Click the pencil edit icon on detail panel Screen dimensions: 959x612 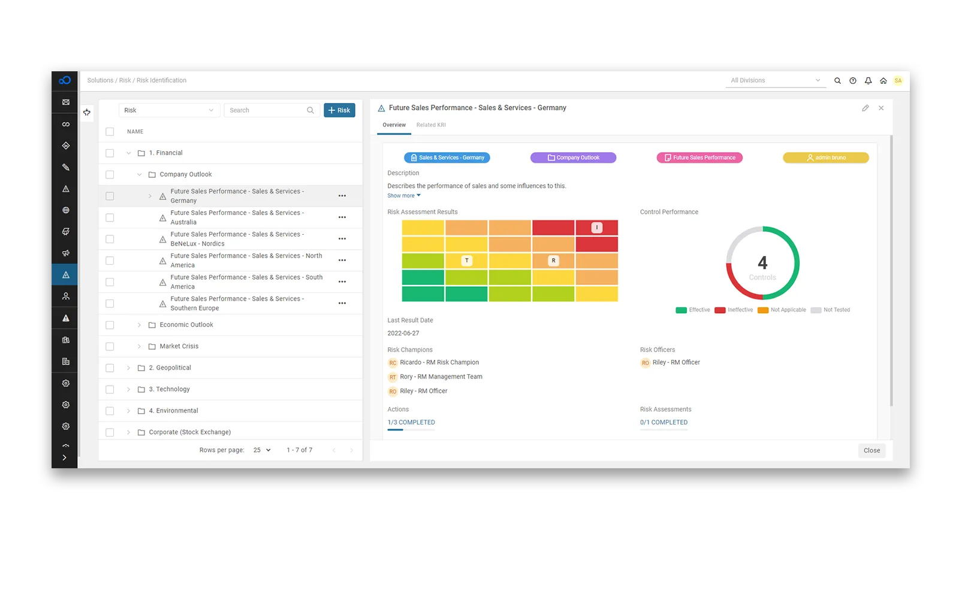[x=865, y=108]
